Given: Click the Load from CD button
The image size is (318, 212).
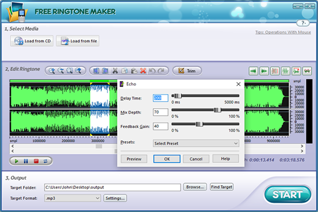Looking at the screenshot, I should (x=33, y=41).
